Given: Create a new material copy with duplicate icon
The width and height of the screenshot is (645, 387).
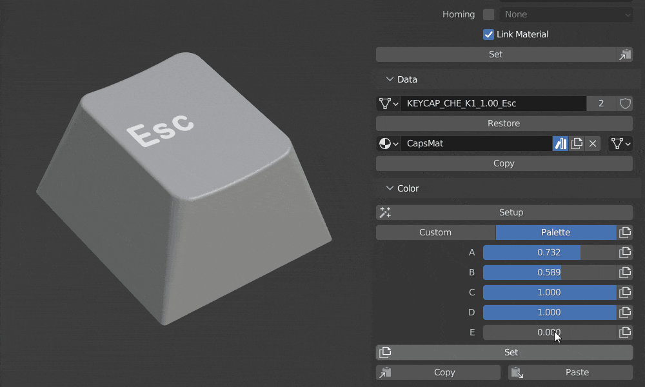Looking at the screenshot, I should click(576, 144).
